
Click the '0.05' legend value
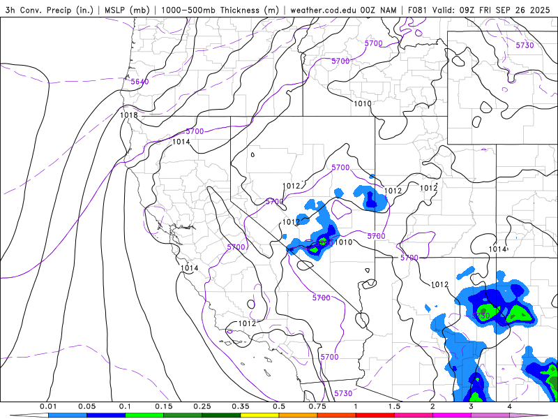pos(86,406)
